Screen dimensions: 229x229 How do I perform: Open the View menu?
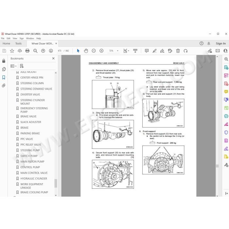(15, 38)
